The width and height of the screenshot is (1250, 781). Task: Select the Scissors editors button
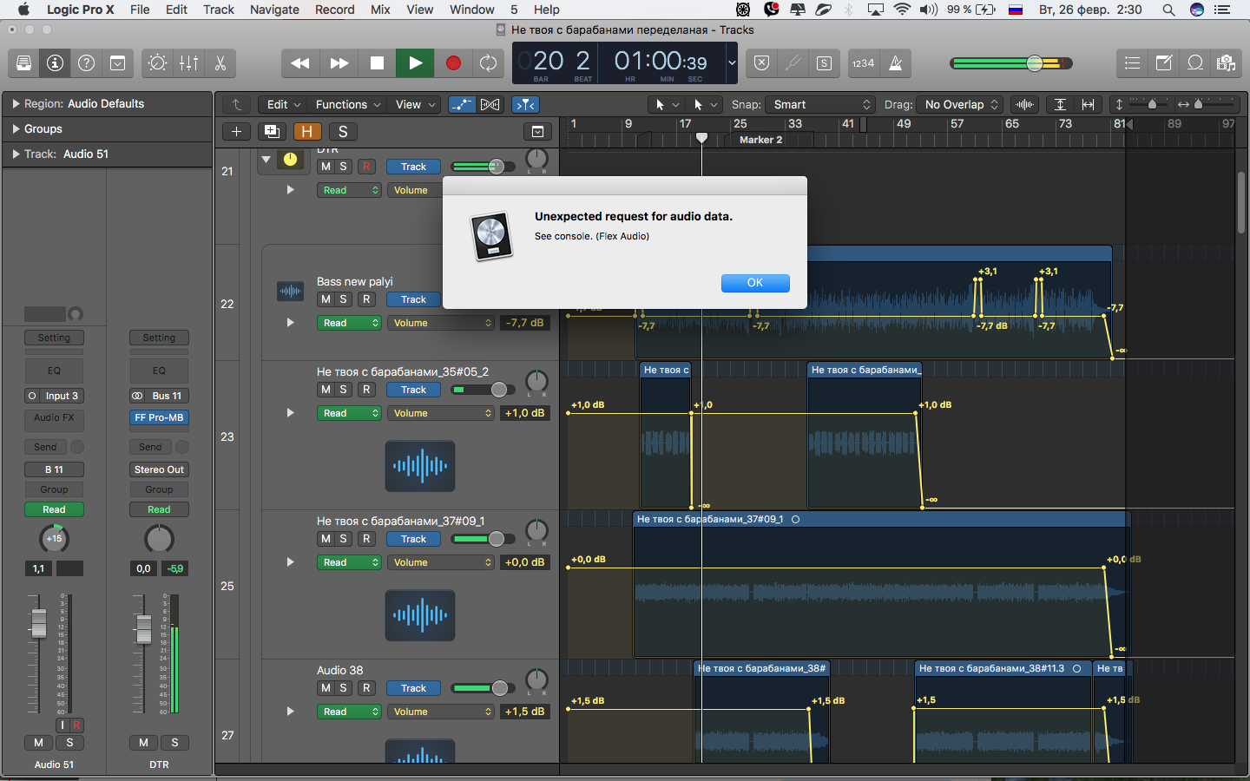coord(220,63)
